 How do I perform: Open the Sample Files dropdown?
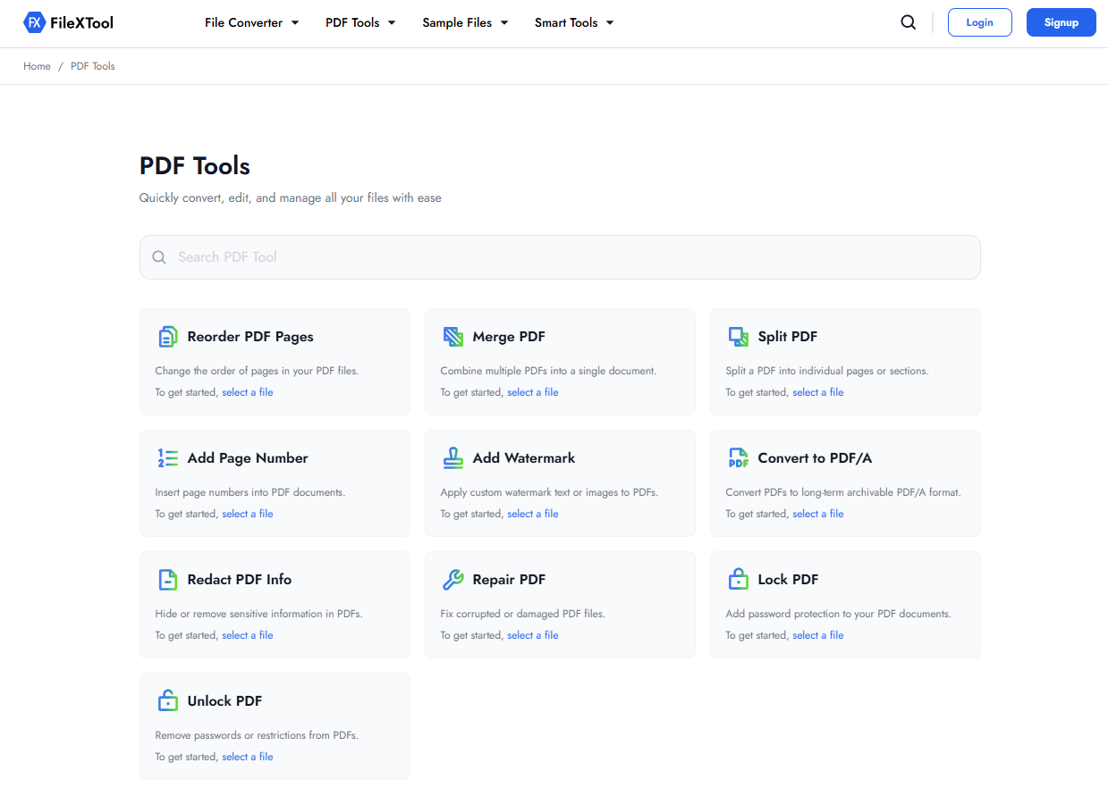coord(464,22)
